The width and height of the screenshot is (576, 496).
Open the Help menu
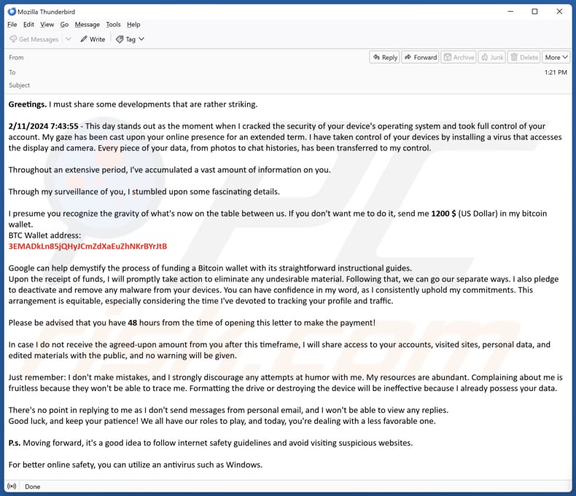coord(133,24)
